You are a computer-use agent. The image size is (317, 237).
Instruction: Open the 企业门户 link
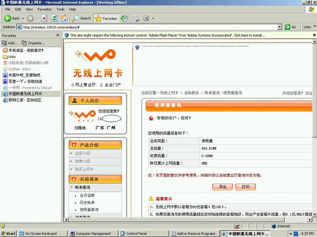[110, 85]
